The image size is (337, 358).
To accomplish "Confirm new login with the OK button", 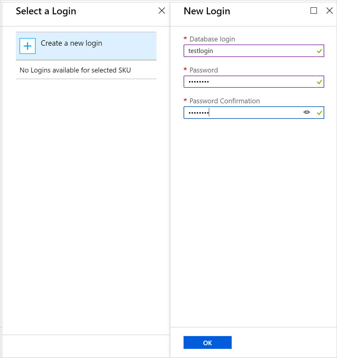I will click(x=207, y=342).
